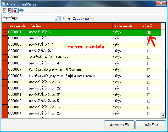Click the เลือกรายการ F9 button
The height and width of the screenshot is (132, 168).
[x=119, y=125]
